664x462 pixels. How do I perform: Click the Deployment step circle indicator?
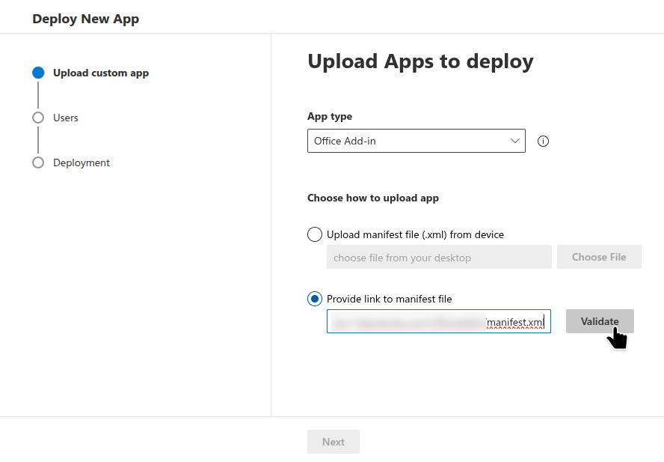[x=38, y=162]
